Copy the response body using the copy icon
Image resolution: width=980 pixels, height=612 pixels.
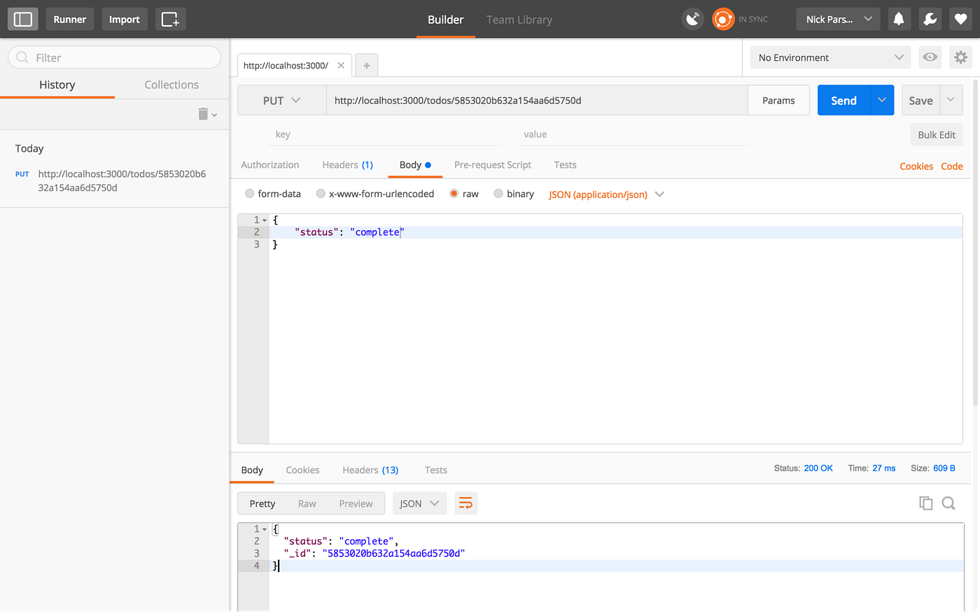pos(925,503)
